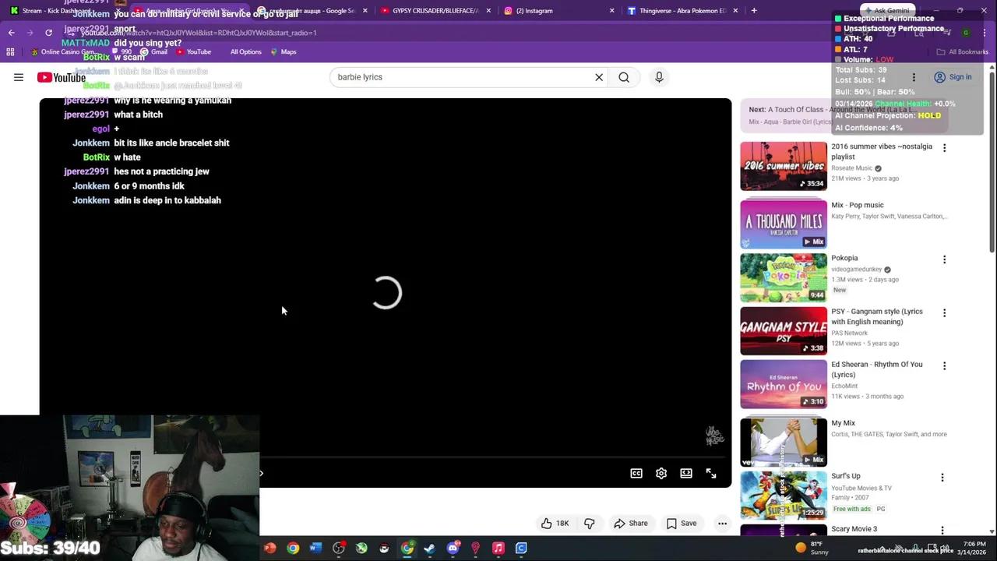Viewport: 997px width, 561px height.
Task: Open the Gmail bookmark
Action: [x=153, y=52]
